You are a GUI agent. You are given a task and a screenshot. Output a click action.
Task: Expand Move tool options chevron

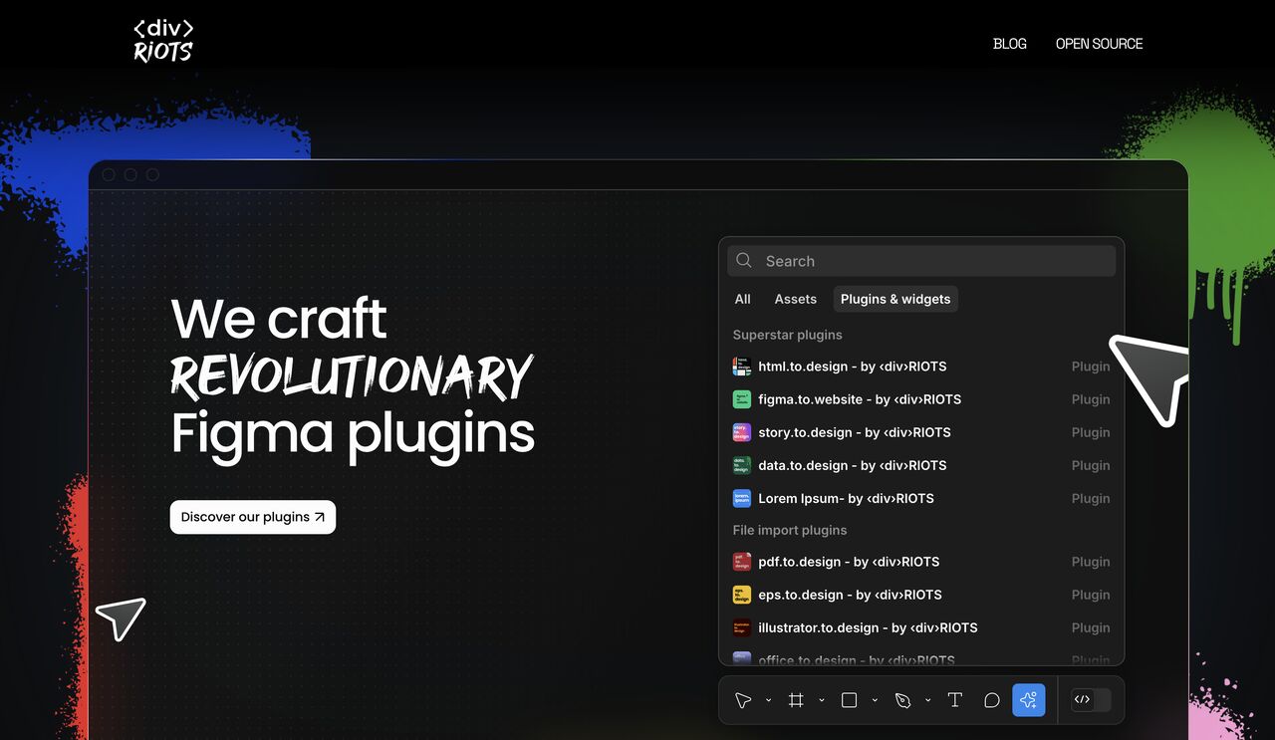click(x=768, y=700)
